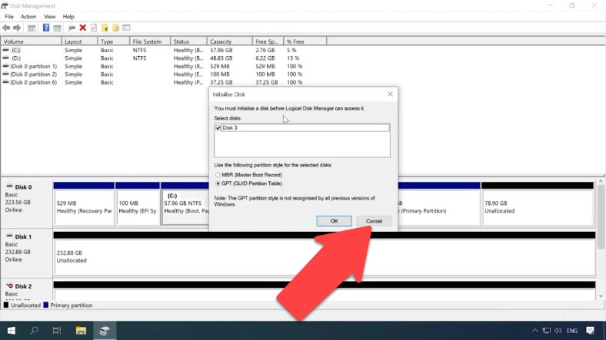Click the red X Delete icon
This screenshot has width=606, height=340.
(x=83, y=28)
